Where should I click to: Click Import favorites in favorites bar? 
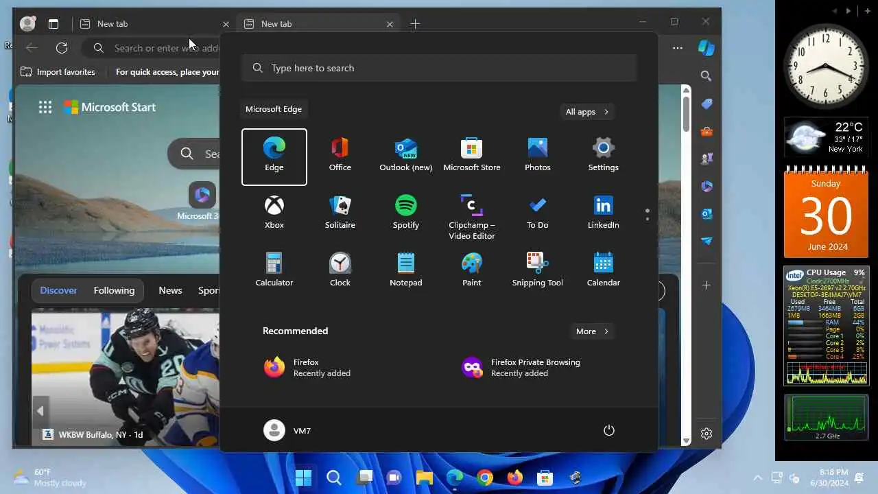tap(58, 72)
